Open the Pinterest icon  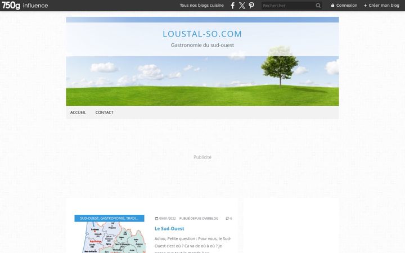[251, 6]
